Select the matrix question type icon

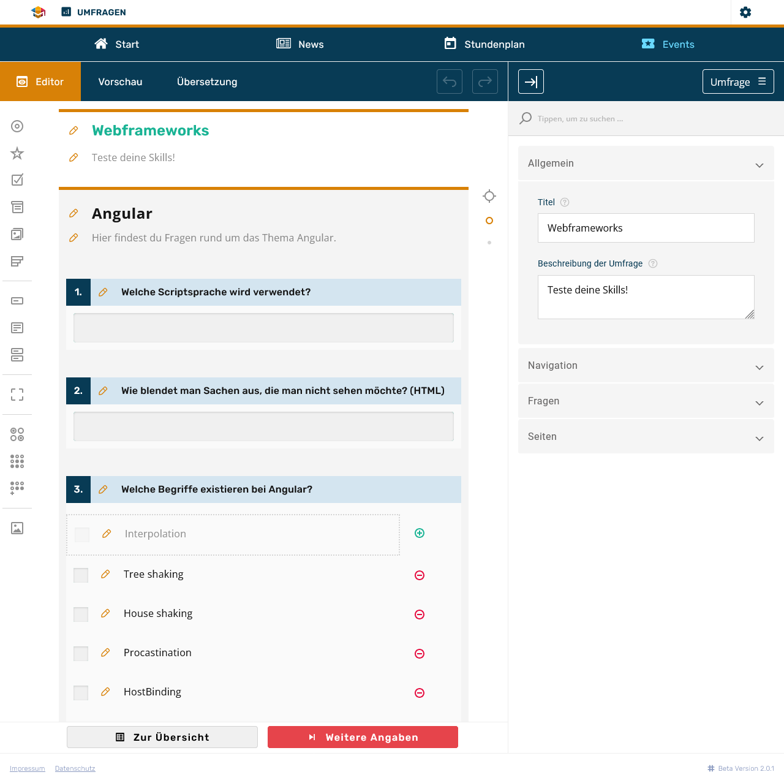coord(17,434)
